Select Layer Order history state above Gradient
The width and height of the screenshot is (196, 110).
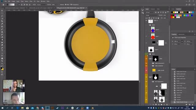coord(179,93)
